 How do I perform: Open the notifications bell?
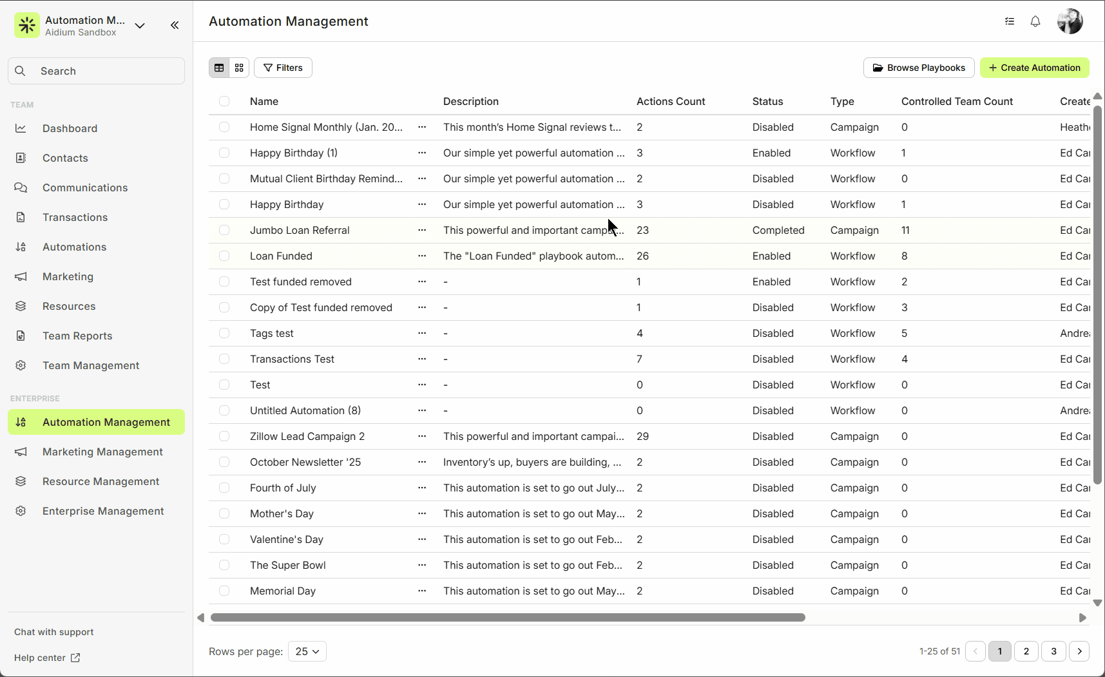click(x=1035, y=21)
